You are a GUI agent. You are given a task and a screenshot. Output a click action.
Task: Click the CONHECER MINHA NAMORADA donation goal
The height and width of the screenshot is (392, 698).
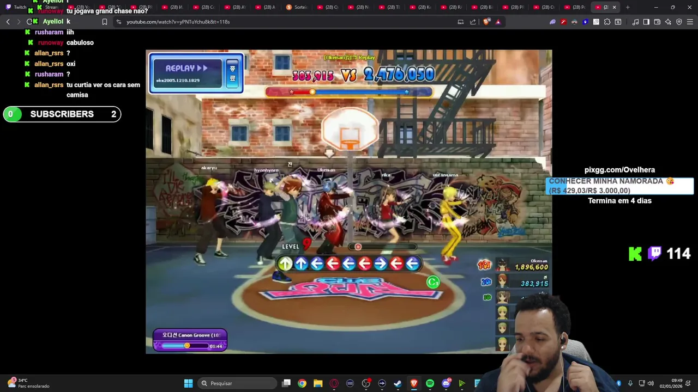619,186
